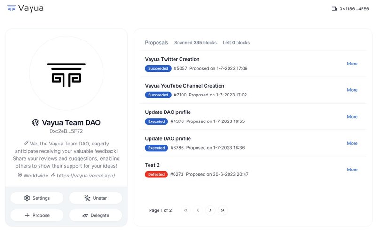Click the DAO address 0xc2eB...5F72

click(x=66, y=131)
